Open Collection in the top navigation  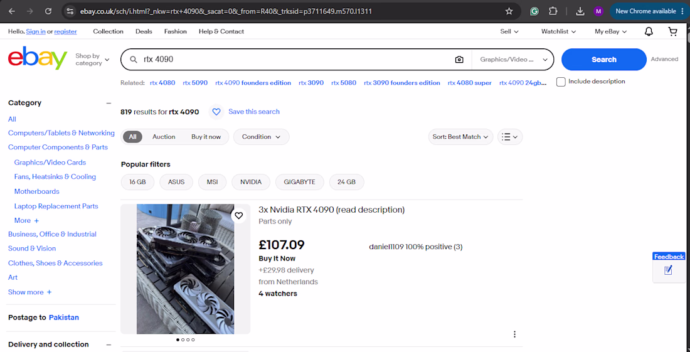tap(109, 31)
